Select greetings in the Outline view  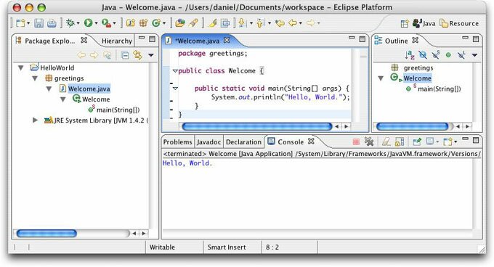(x=418, y=68)
